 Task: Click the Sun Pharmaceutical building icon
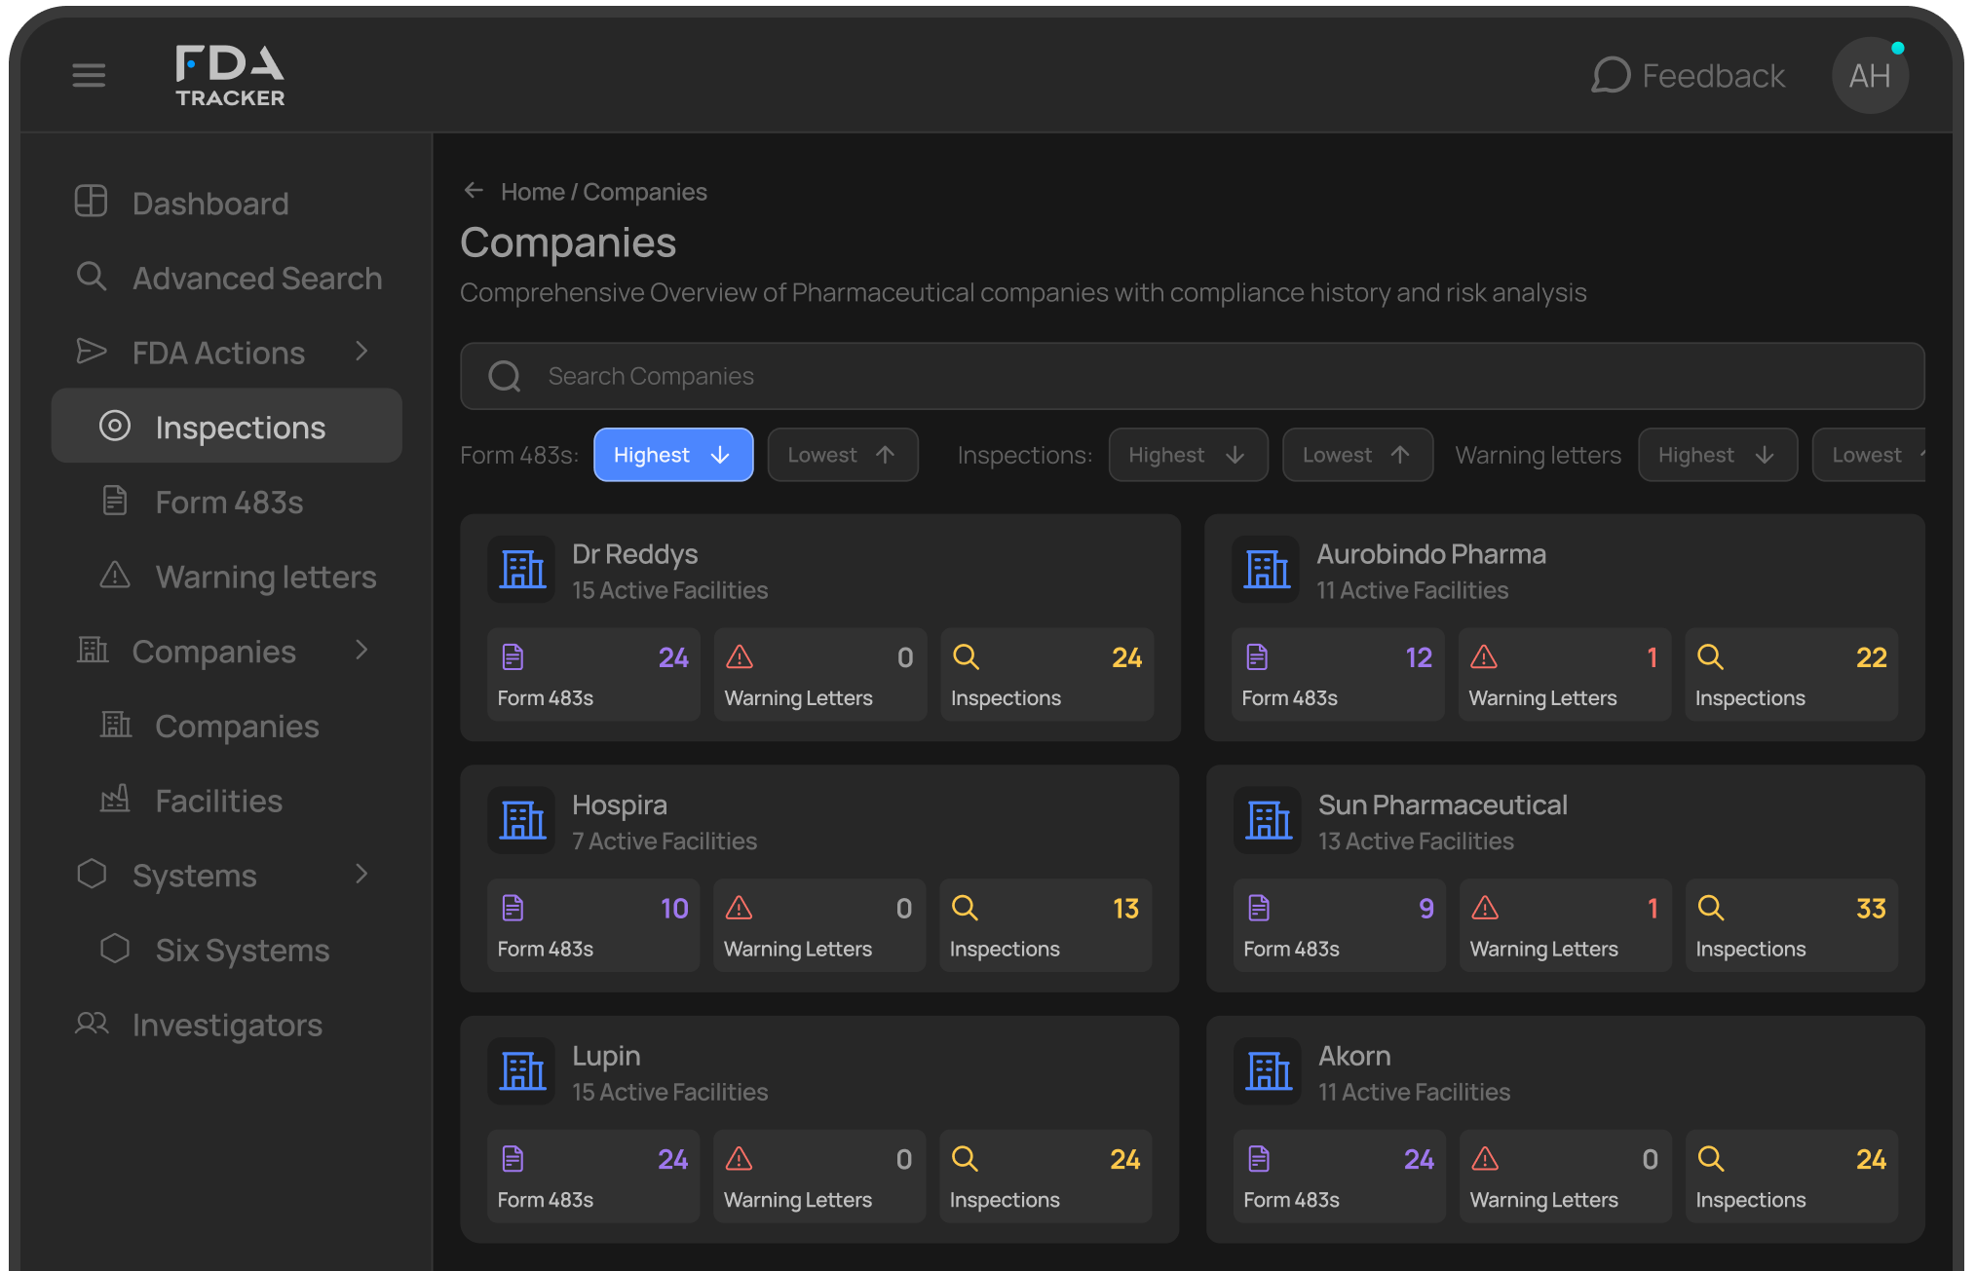[1268, 820]
